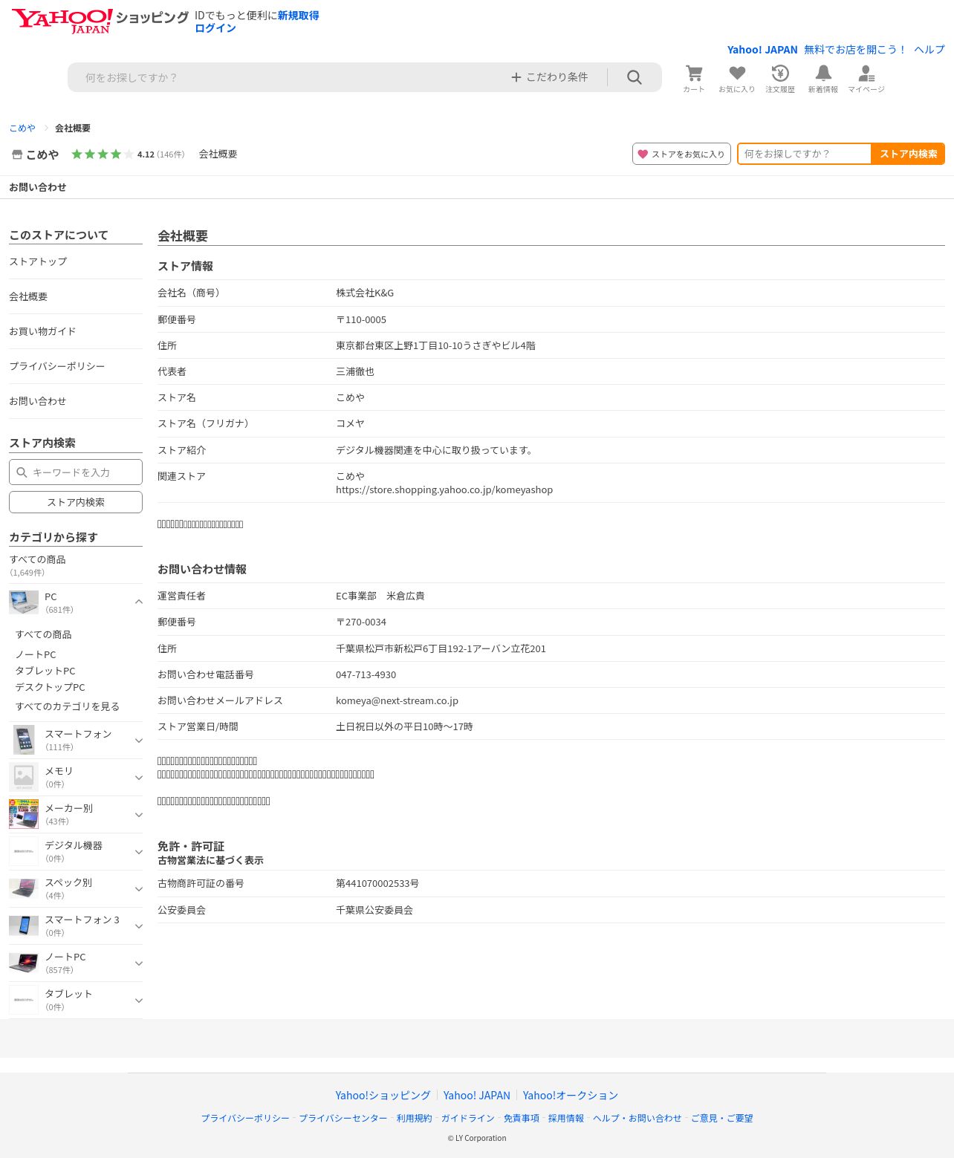Click ガイドライン footer link

click(468, 1118)
